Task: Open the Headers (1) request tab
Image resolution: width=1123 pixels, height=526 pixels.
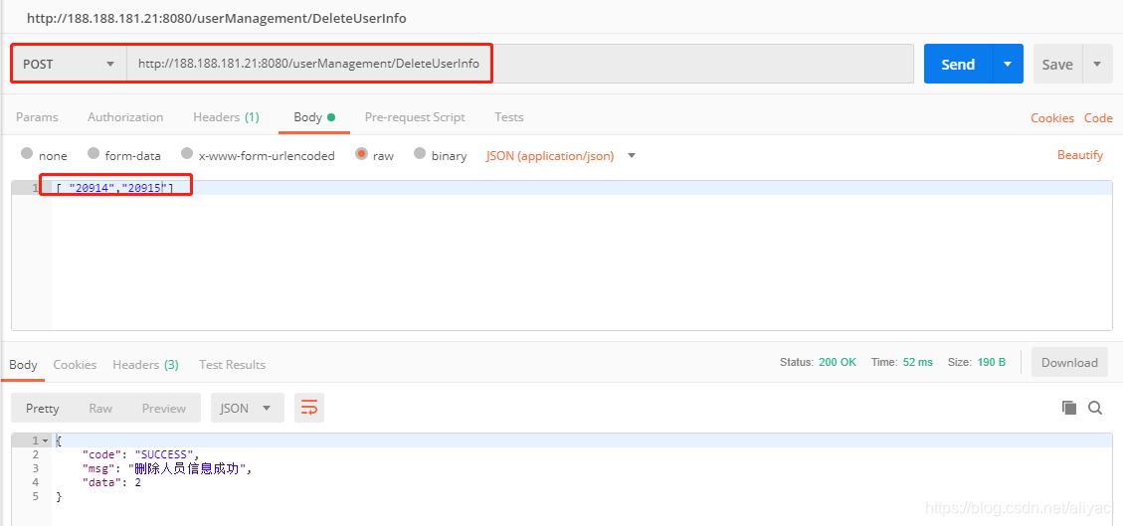Action: point(227,117)
